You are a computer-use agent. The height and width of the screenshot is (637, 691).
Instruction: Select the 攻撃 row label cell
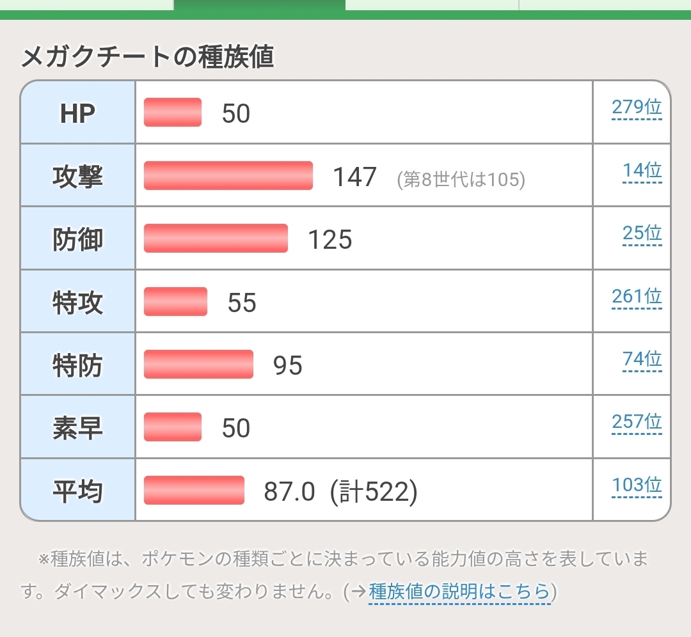[78, 176]
